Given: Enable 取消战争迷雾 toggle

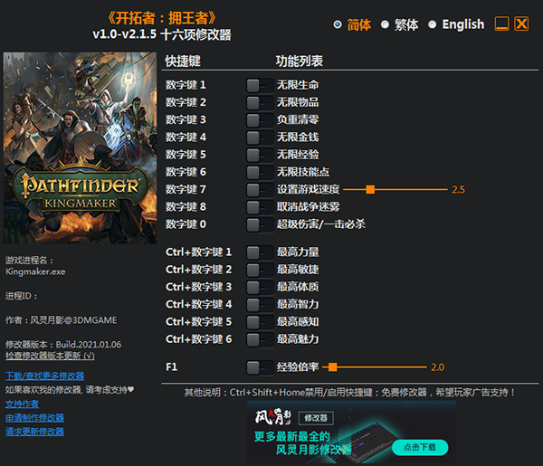Looking at the screenshot, I should (x=260, y=207).
